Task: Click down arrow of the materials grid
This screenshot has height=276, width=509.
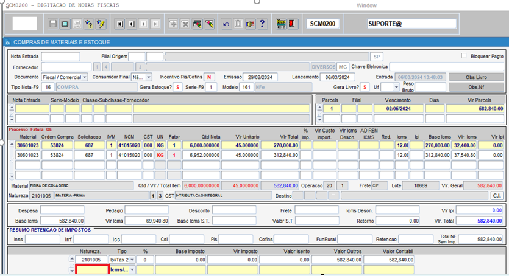Action: coord(12,176)
